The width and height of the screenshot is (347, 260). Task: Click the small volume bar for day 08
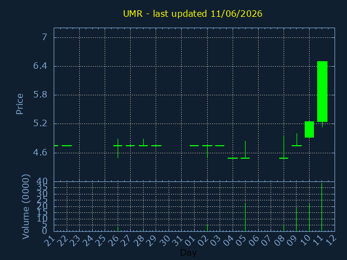pyautogui.click(x=284, y=228)
